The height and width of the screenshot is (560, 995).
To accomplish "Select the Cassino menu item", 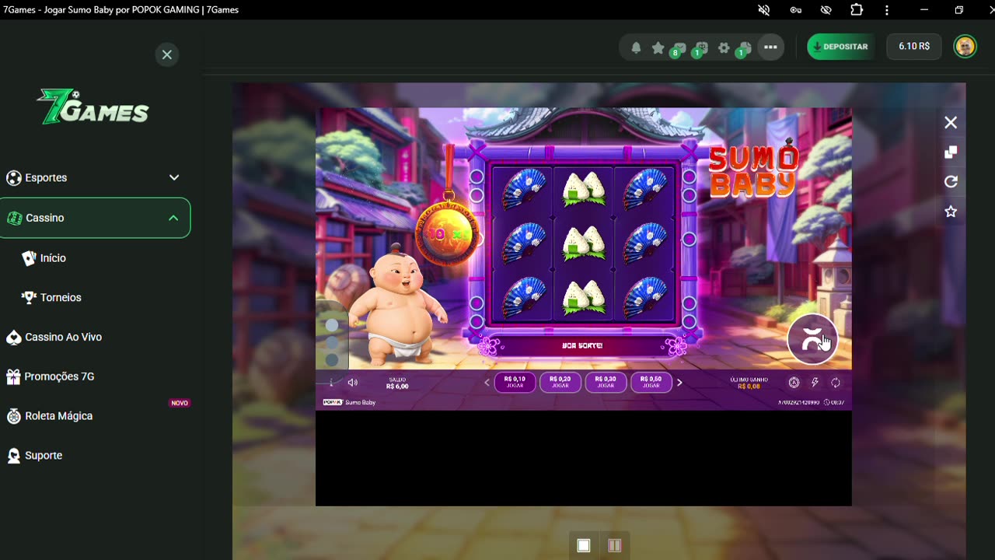I will [x=95, y=218].
